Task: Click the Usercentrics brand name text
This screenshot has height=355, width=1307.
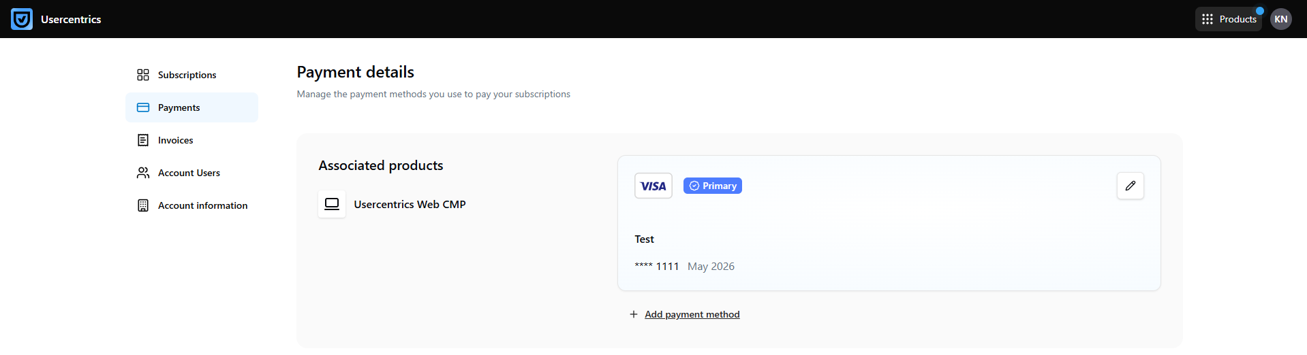Action: click(71, 19)
